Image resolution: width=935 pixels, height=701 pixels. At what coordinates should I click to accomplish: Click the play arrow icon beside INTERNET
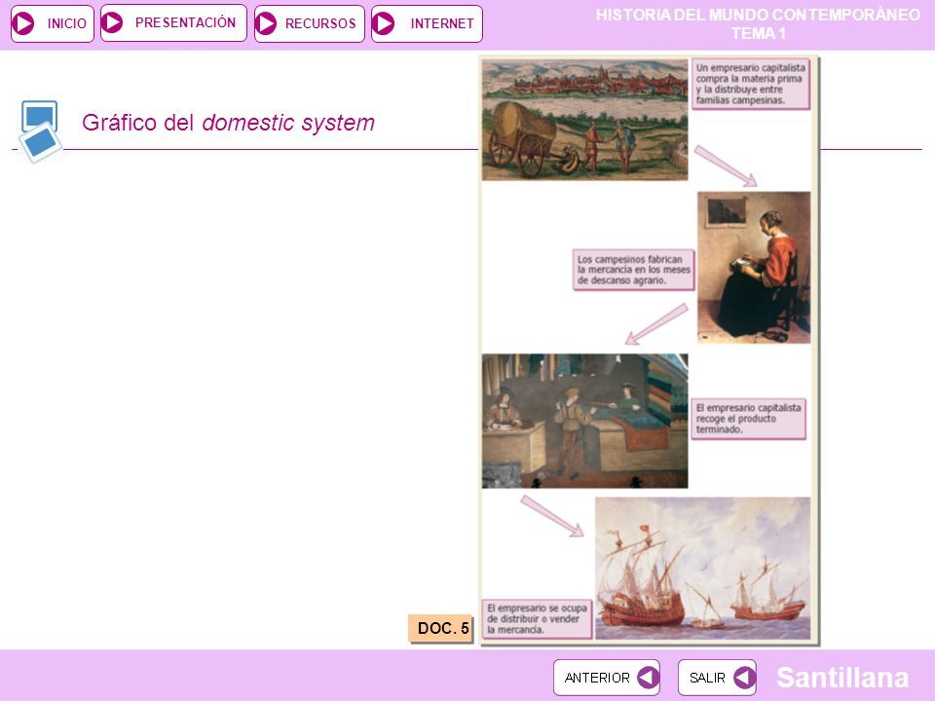pos(383,23)
